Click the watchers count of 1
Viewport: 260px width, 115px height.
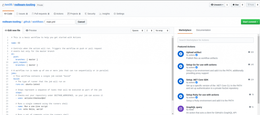coord(227,5)
